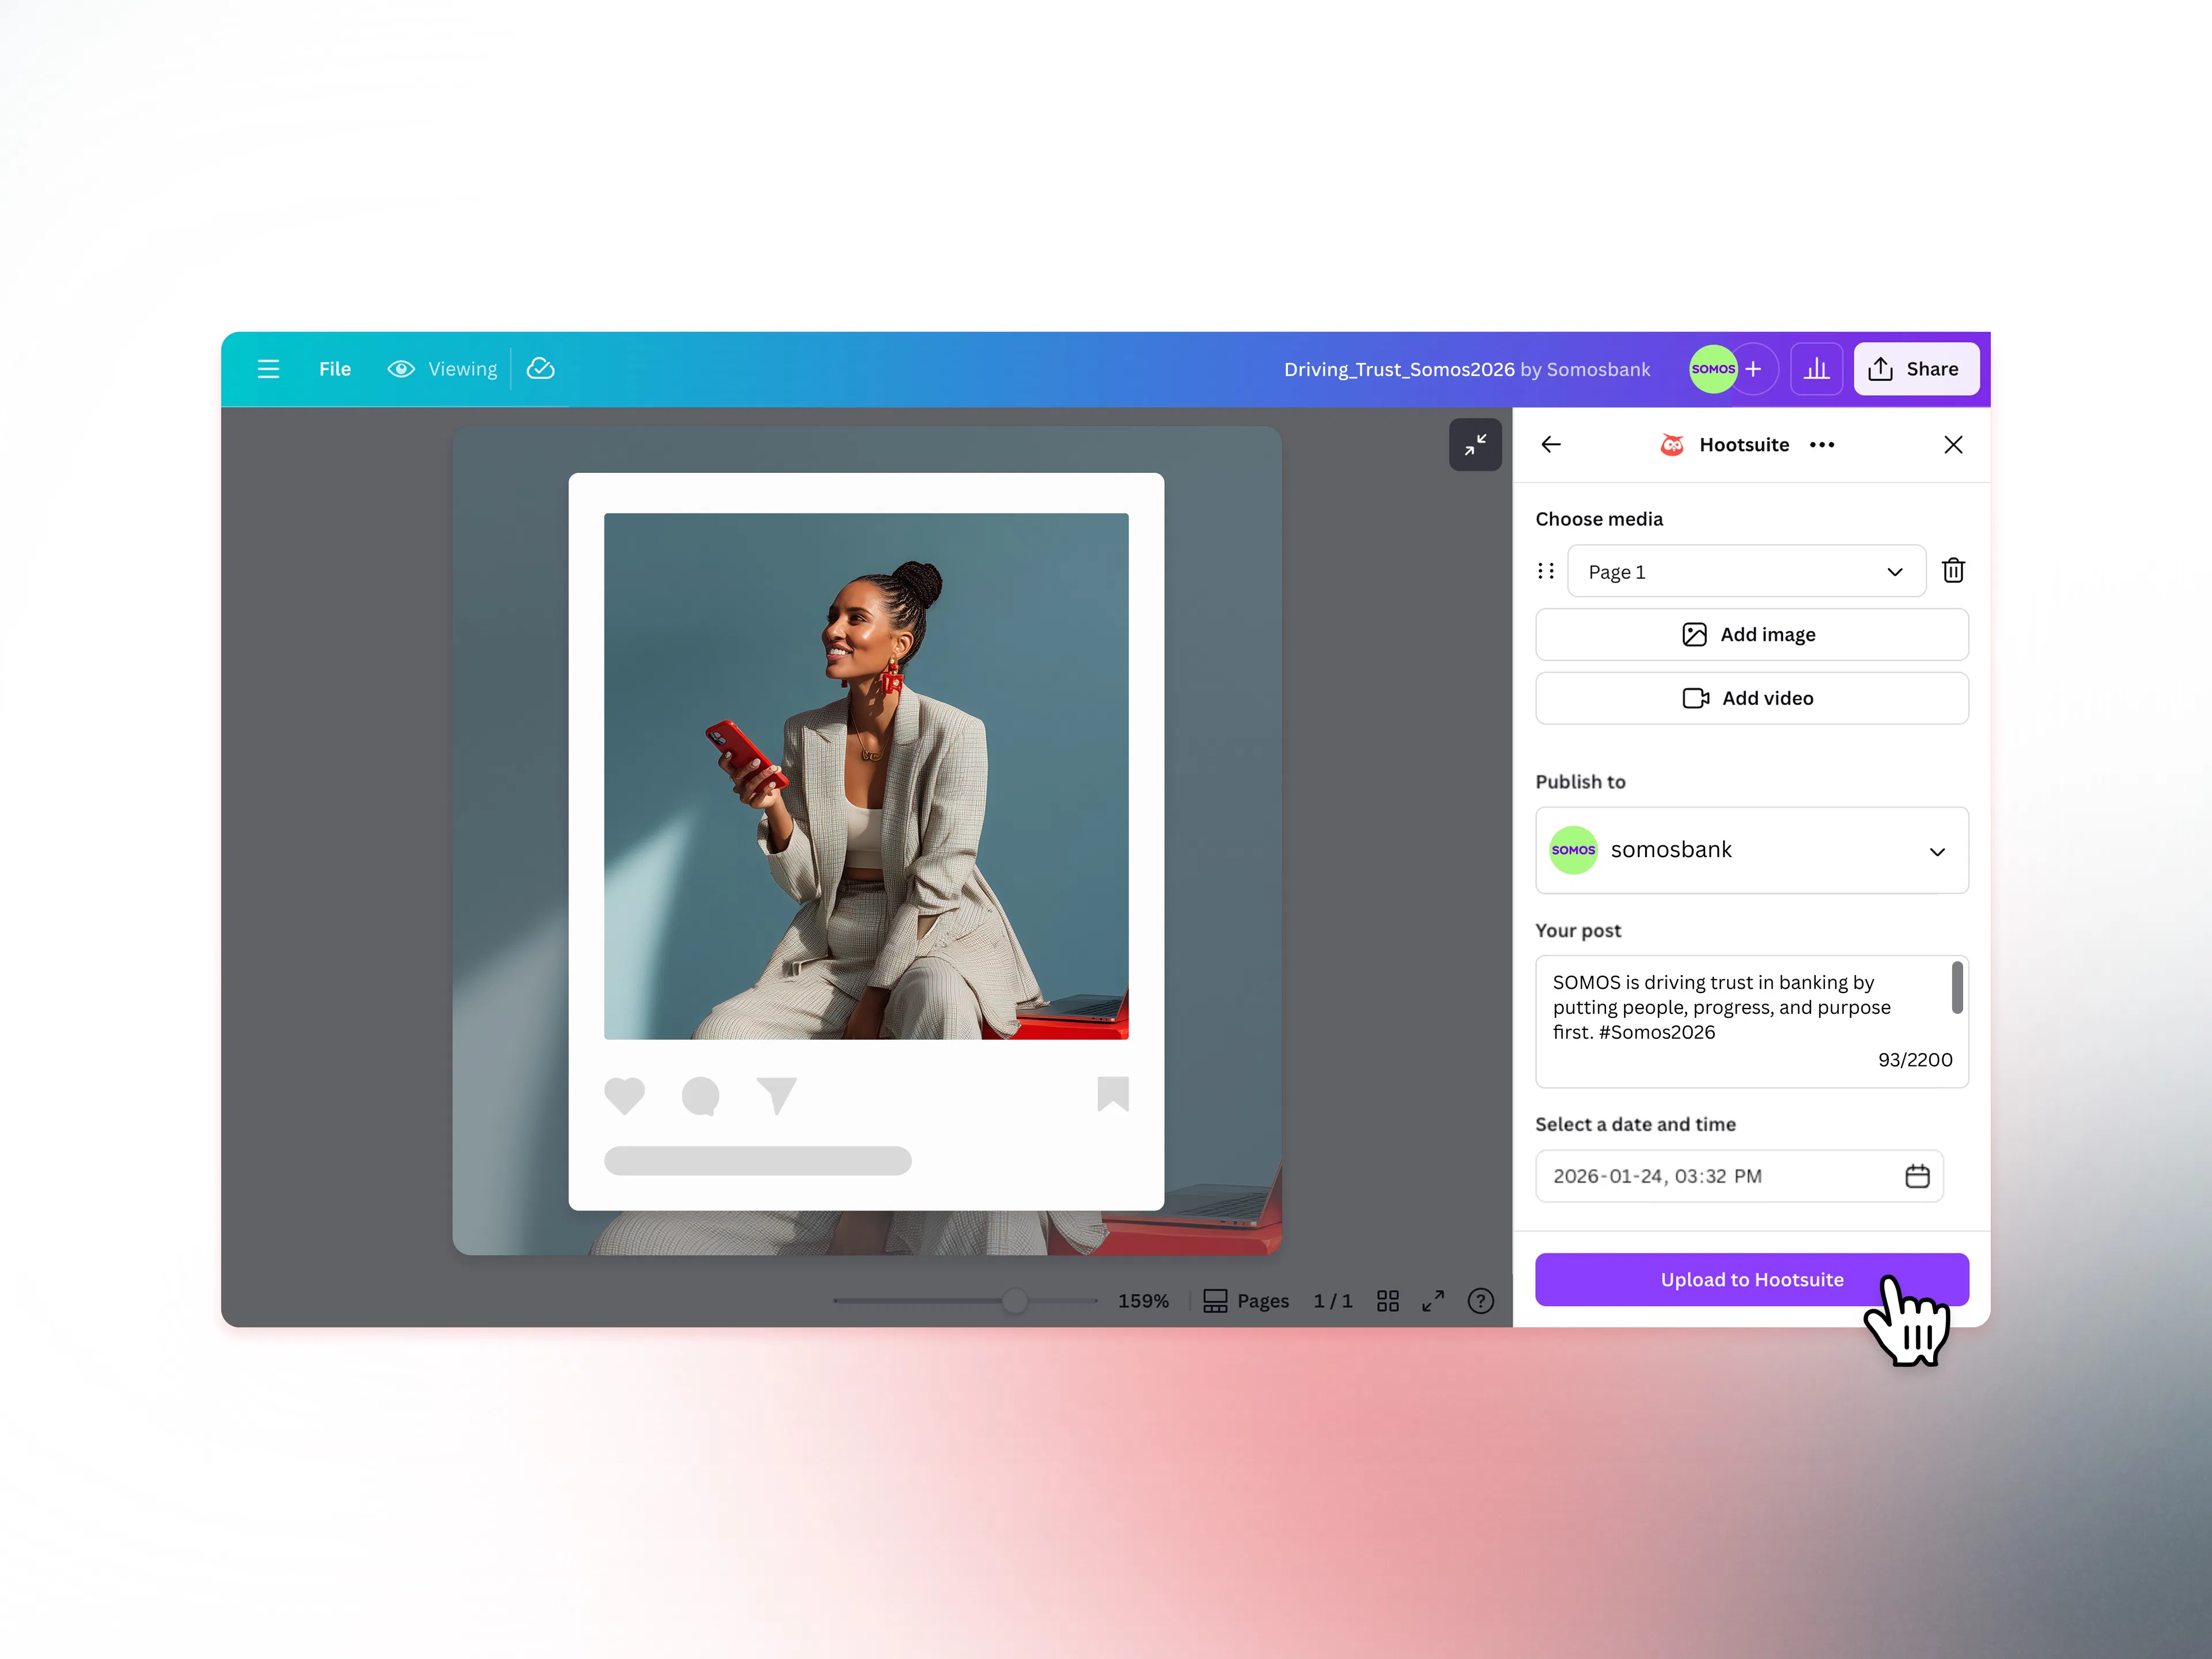Click the date and time input field
This screenshot has width=2212, height=1659.
coord(1739,1176)
